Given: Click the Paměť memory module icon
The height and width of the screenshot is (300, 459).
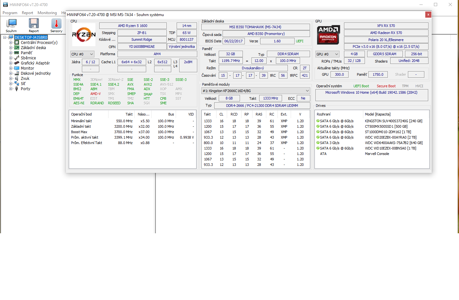Looking at the screenshot, I should pos(17,53).
